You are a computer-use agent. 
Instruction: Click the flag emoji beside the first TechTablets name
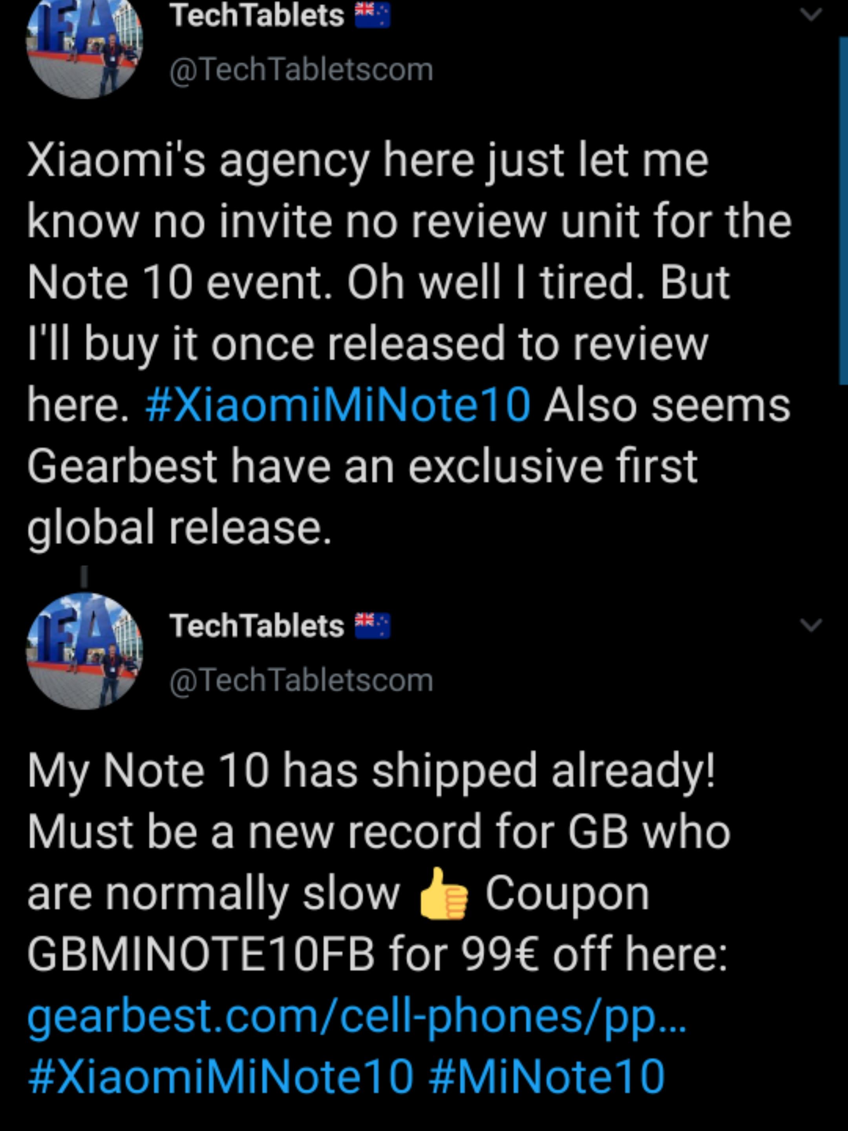pyautogui.click(x=373, y=15)
